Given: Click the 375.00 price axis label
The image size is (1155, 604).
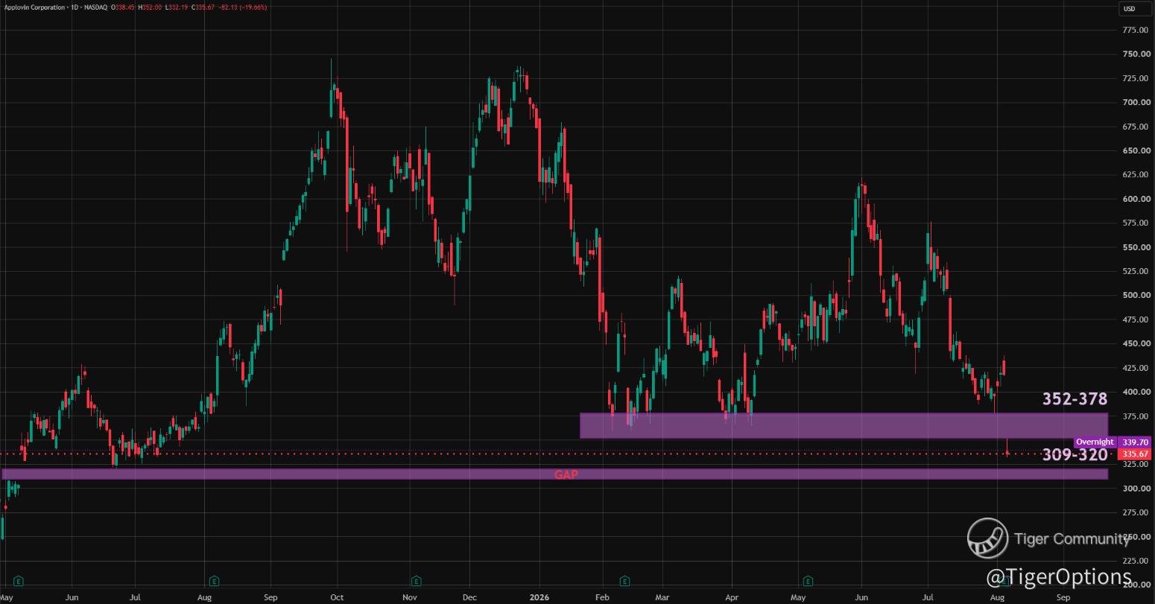Looking at the screenshot, I should [x=1134, y=416].
